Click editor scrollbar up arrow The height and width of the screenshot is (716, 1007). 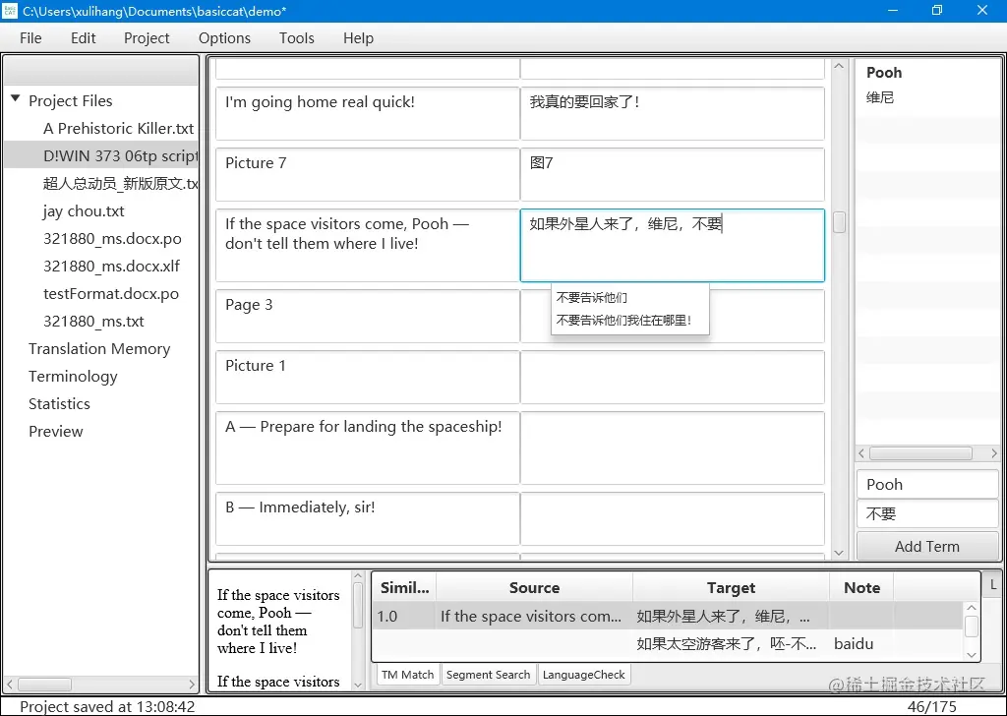tap(839, 66)
